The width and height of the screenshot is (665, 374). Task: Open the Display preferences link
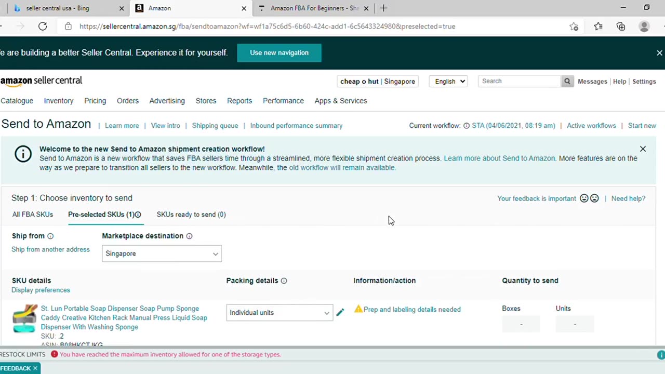click(x=41, y=290)
